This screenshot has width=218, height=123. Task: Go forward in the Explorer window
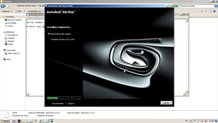7,6
